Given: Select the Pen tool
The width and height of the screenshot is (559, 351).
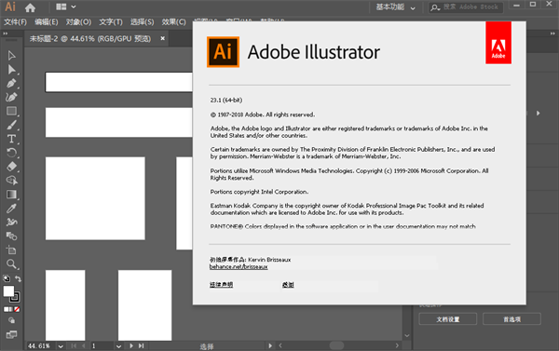Looking at the screenshot, I should [11, 83].
